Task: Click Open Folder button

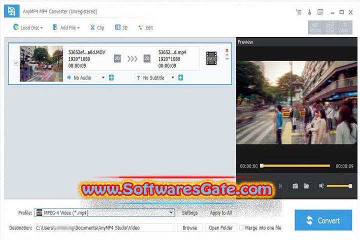Action: (221, 228)
